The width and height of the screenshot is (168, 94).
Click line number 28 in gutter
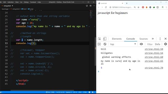pyautogui.click(x=6, y=26)
